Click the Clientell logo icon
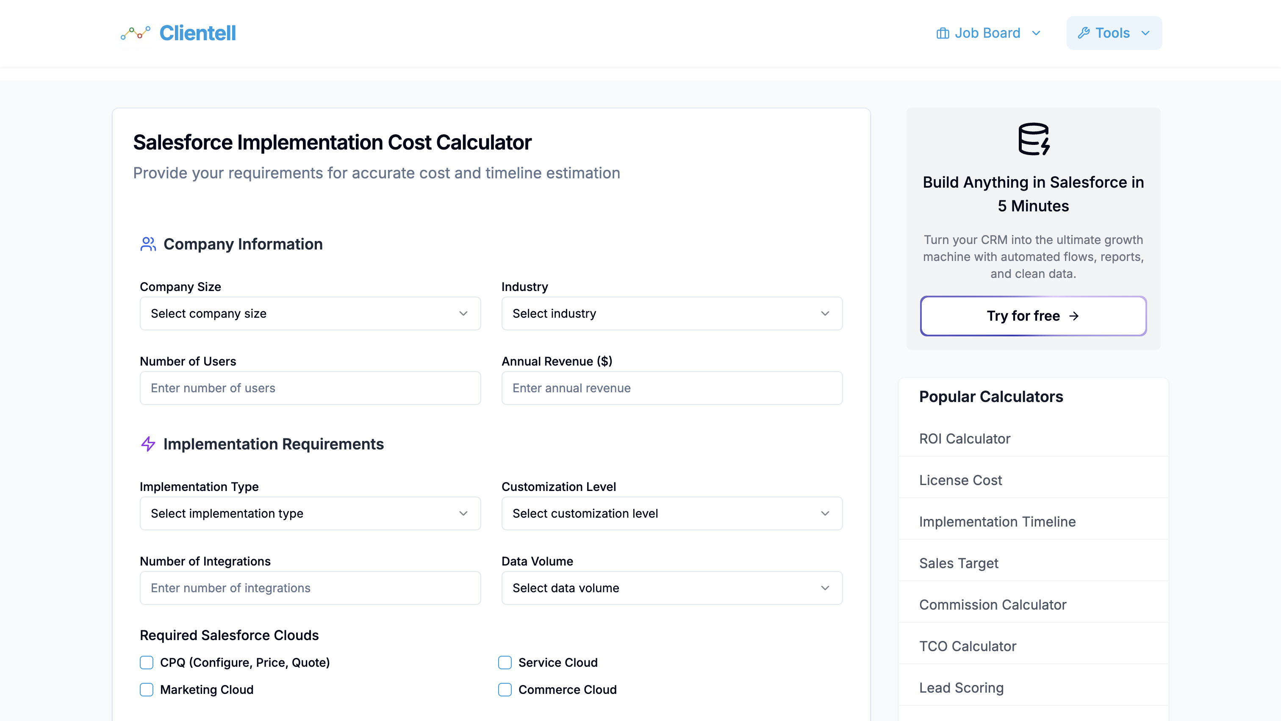The height and width of the screenshot is (721, 1281). click(135, 33)
